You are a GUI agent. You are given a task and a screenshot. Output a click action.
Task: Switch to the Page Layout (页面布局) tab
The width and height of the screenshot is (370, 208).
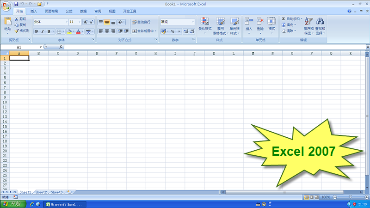[x=51, y=11]
